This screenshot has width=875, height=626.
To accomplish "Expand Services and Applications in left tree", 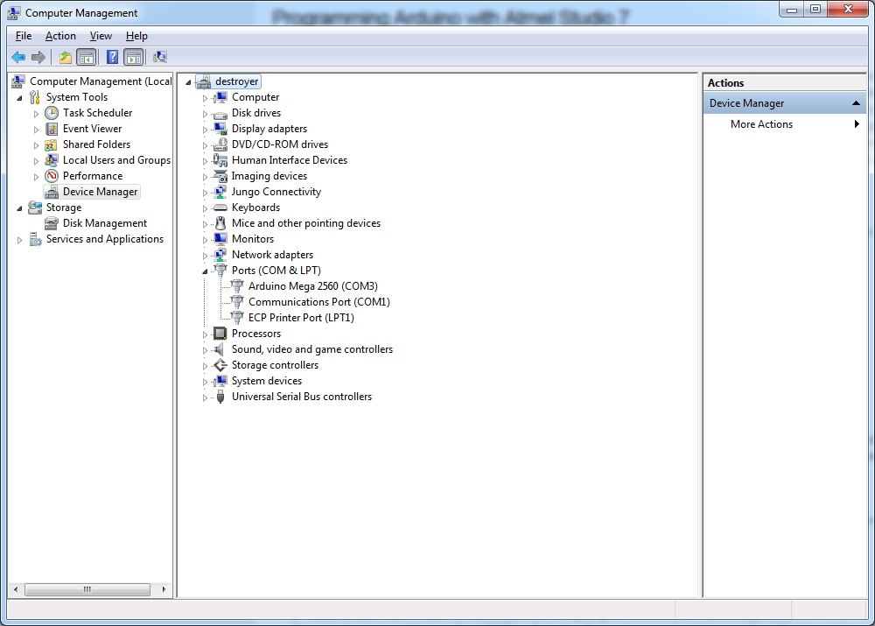I will (20, 240).
